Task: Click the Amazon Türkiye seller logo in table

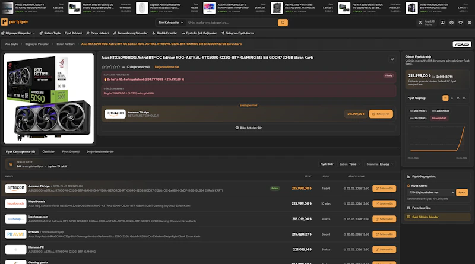Action: tap(16, 188)
